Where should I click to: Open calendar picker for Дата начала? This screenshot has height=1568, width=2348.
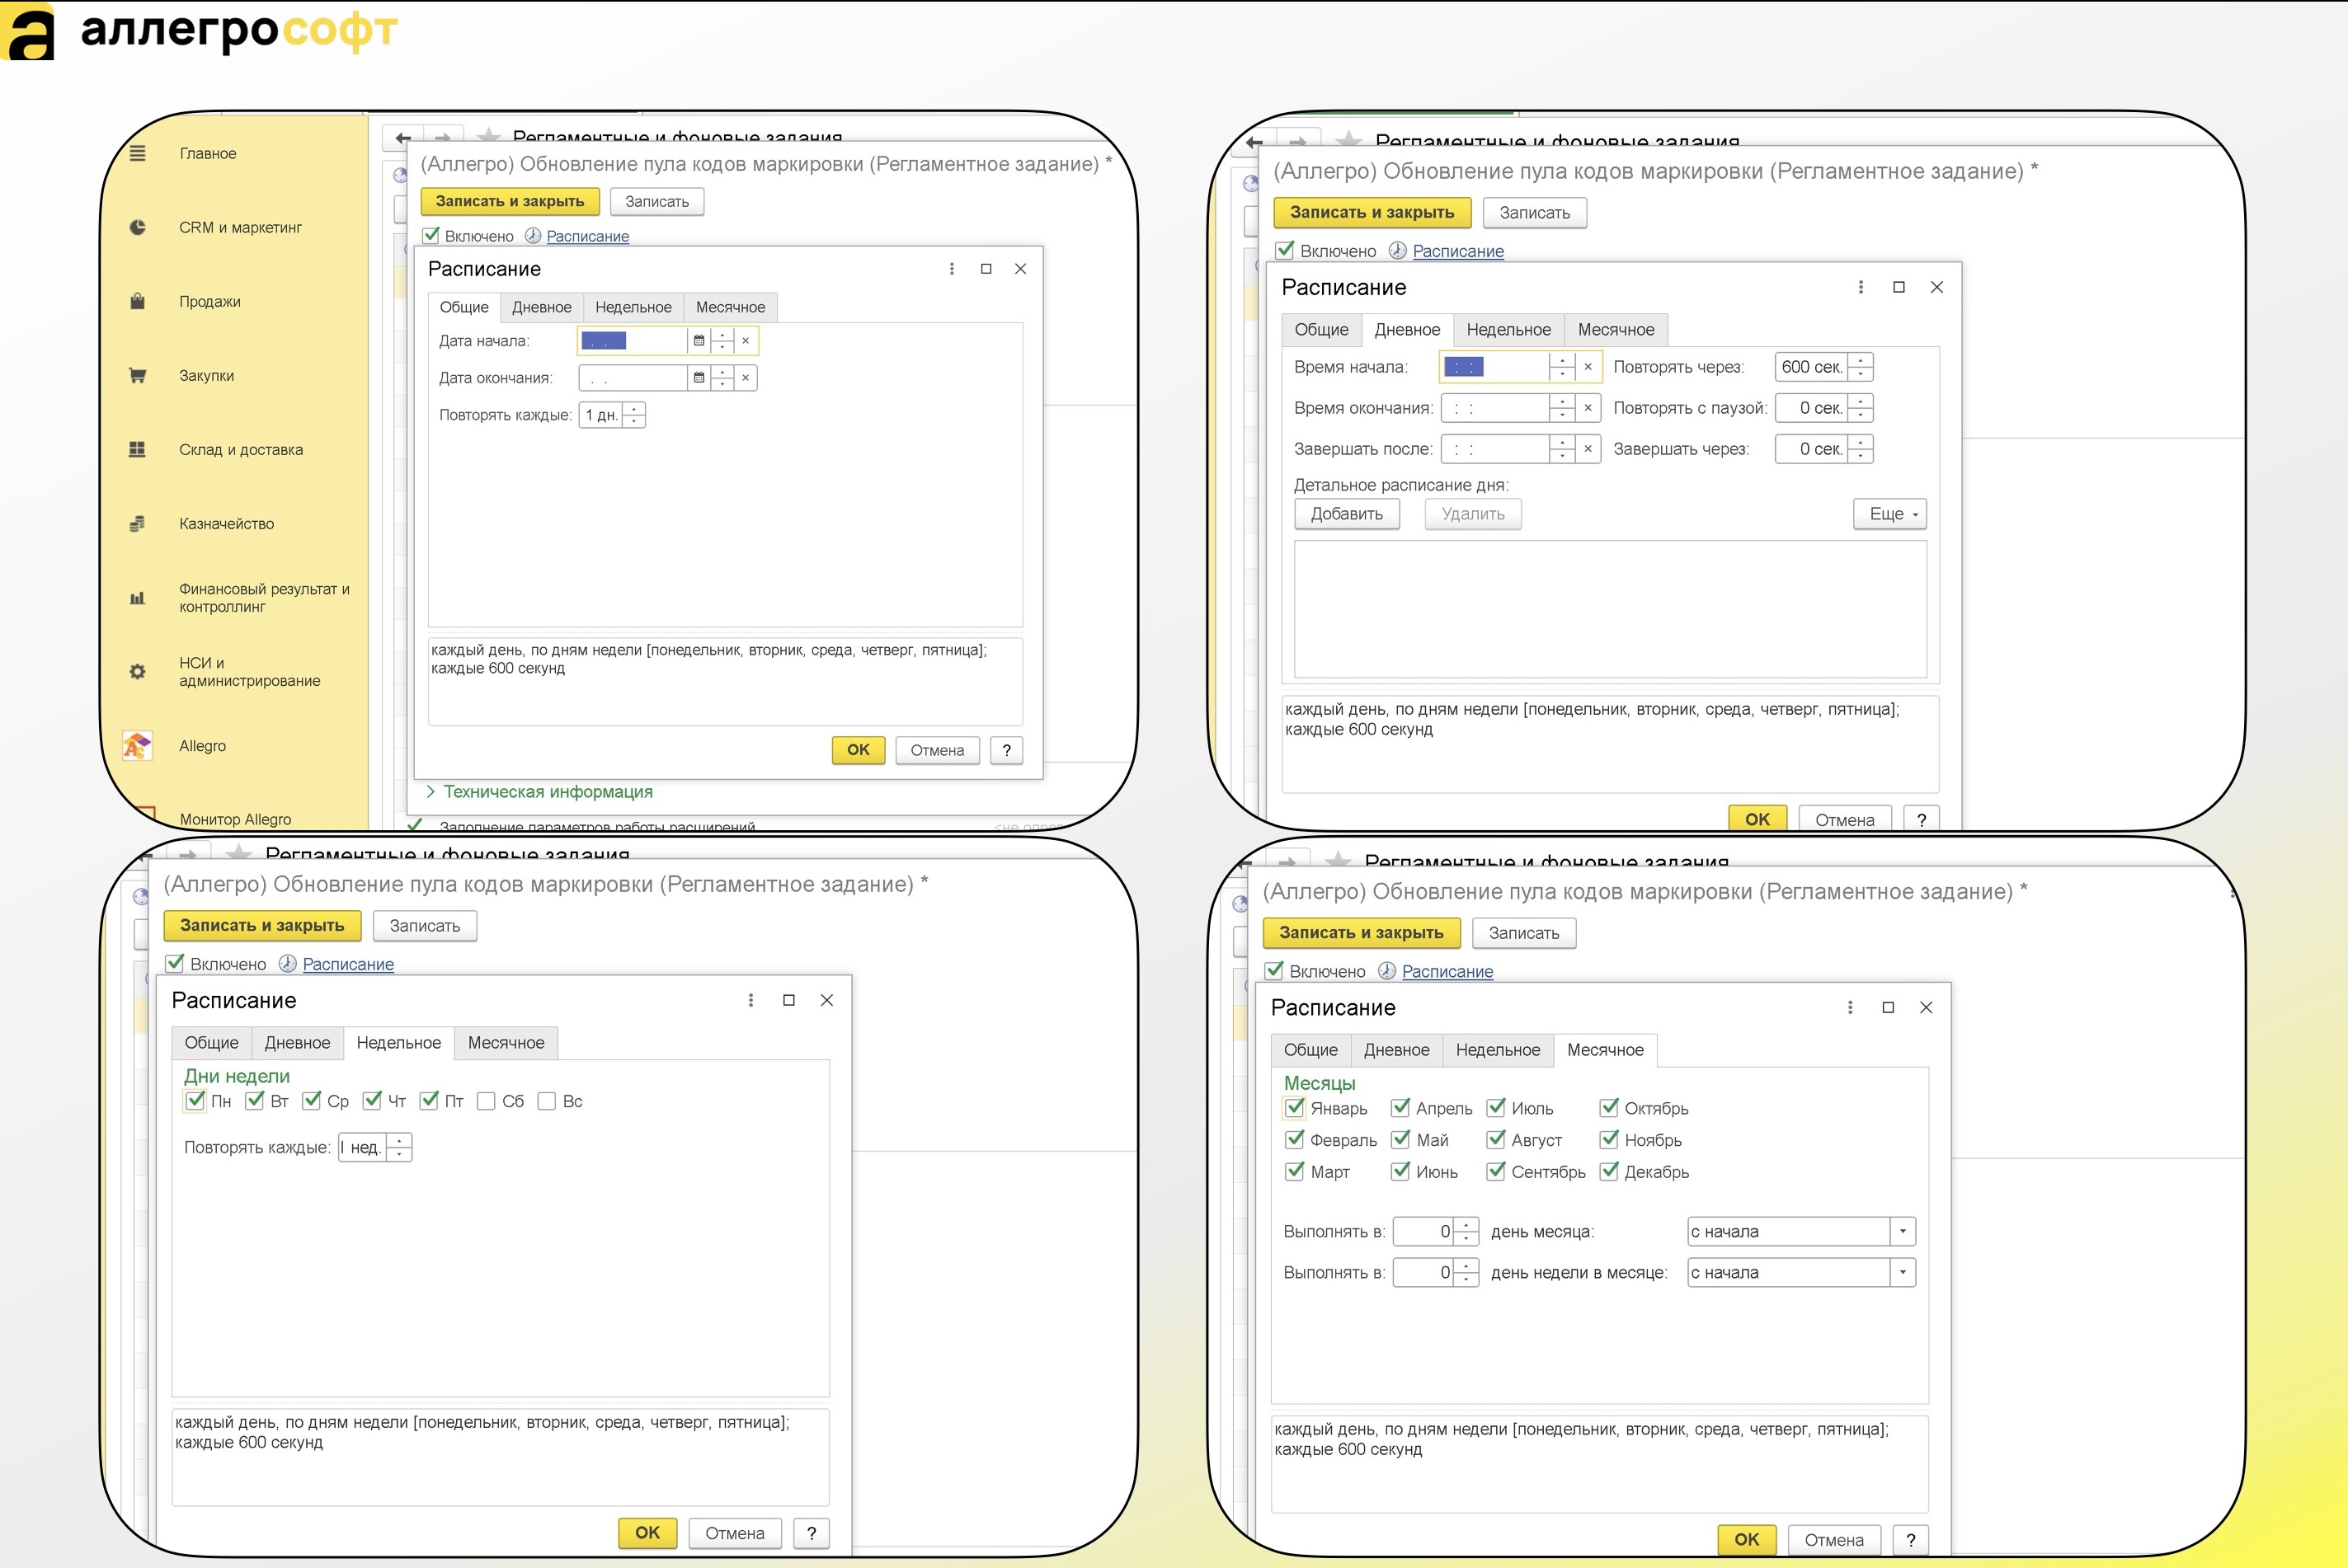click(x=699, y=341)
